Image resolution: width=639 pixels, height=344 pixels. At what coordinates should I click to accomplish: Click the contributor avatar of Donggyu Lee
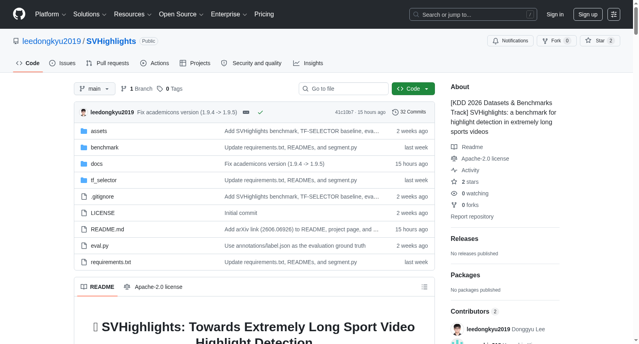(457, 329)
